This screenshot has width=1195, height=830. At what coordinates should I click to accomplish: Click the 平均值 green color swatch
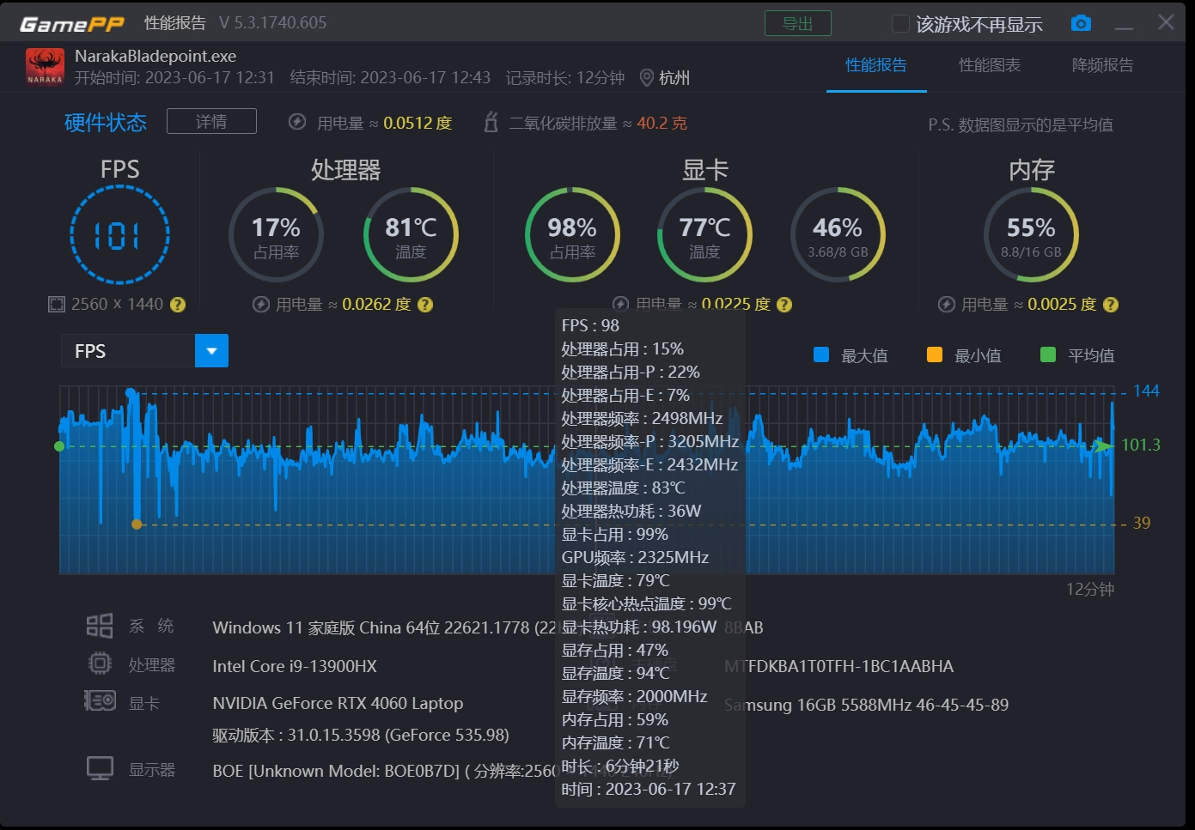pos(1047,354)
